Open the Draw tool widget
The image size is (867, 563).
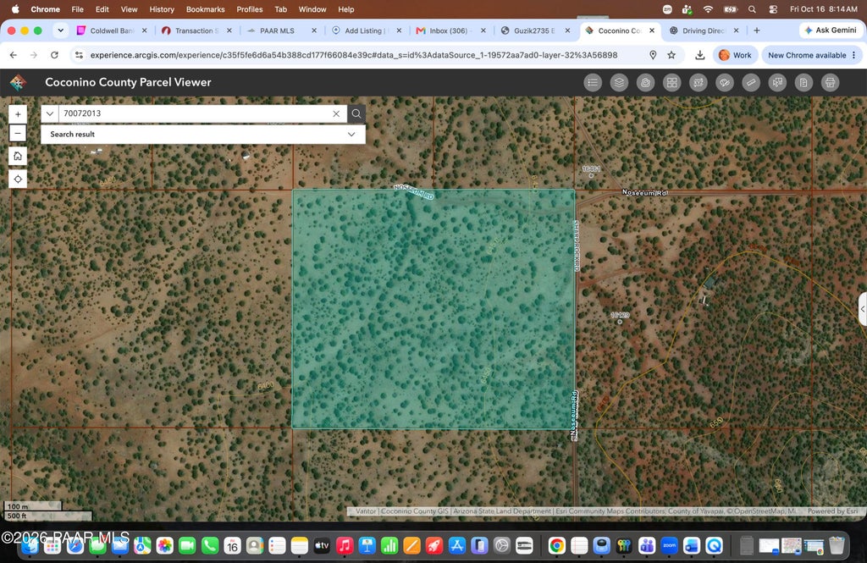[725, 82]
